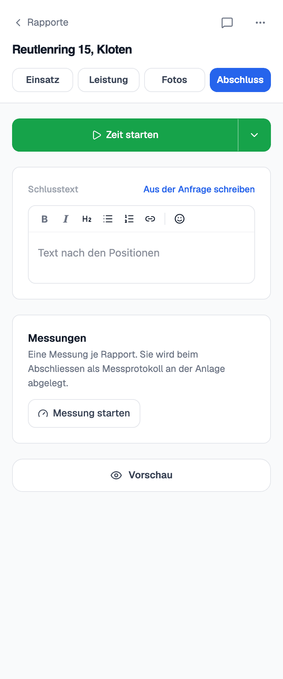Toggle bold formatting in Schlusstext editor
The image size is (283, 679).
(x=45, y=219)
